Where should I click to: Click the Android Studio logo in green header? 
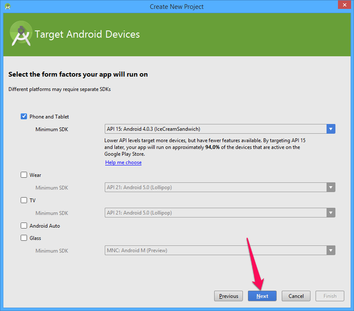21,34
